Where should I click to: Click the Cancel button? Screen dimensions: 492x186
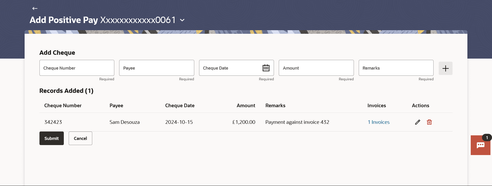pyautogui.click(x=80, y=138)
